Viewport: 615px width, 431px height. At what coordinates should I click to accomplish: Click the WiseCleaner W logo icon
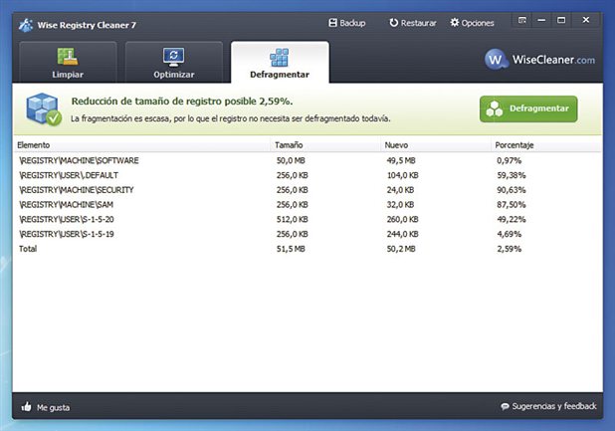[496, 59]
